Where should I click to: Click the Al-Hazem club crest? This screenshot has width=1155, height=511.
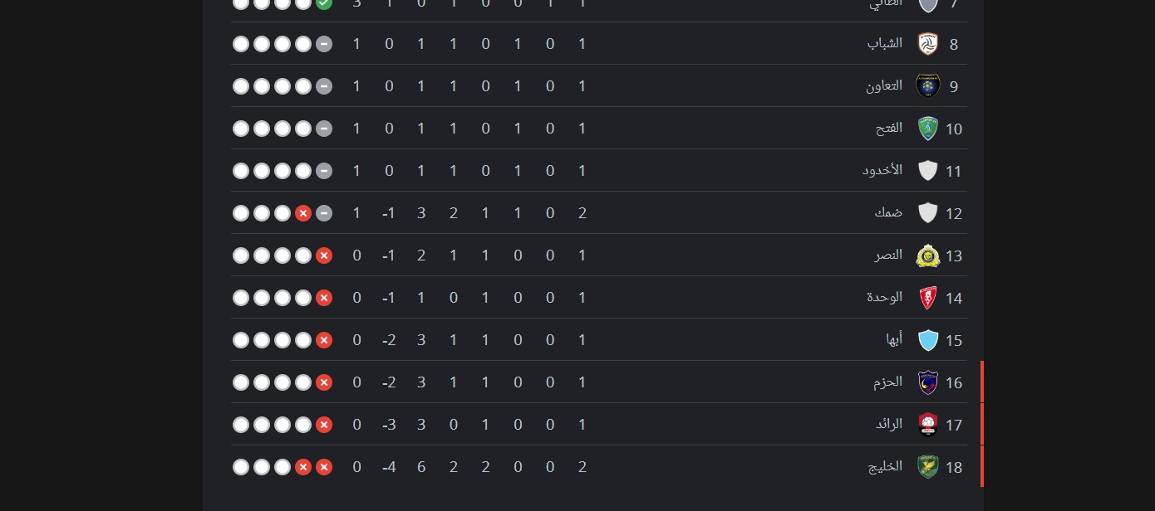(927, 382)
